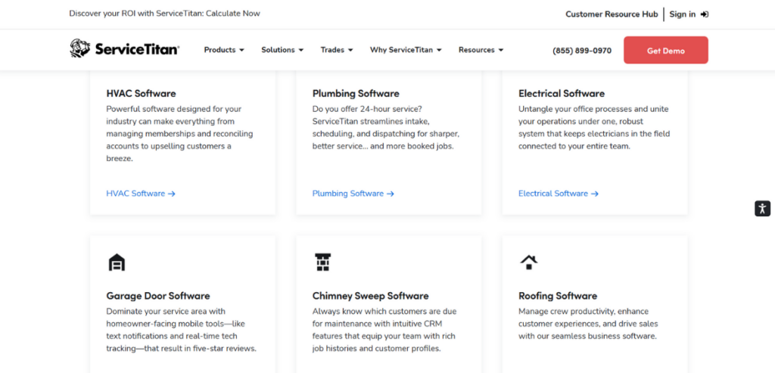
Task: Follow the blue HVAC Software arrow link
Action: pos(141,194)
